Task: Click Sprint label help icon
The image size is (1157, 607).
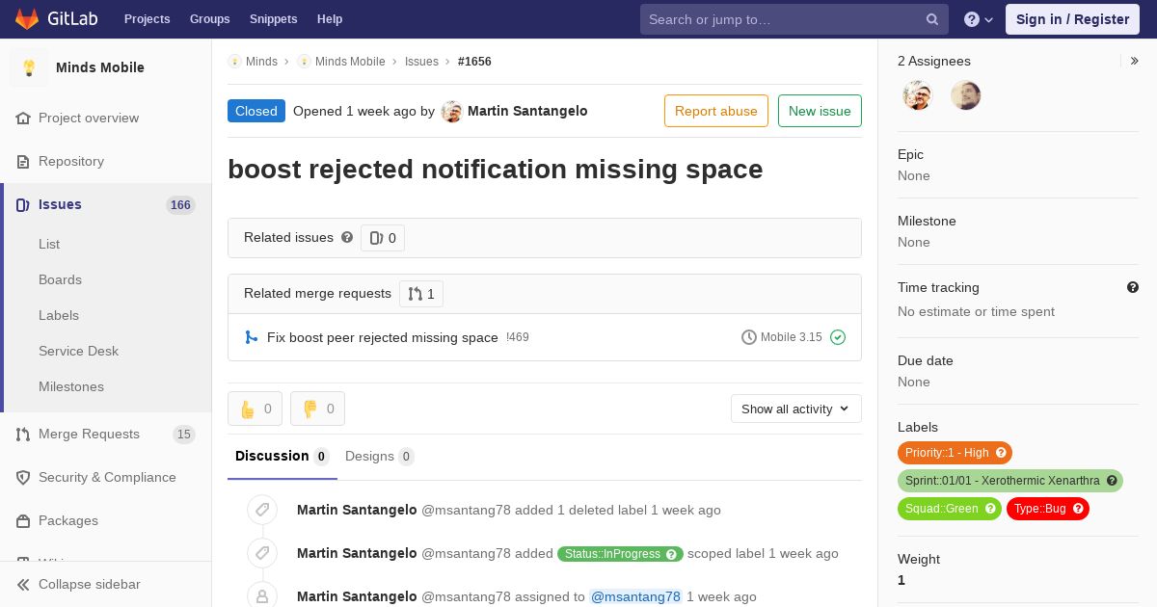Action: point(1113,481)
